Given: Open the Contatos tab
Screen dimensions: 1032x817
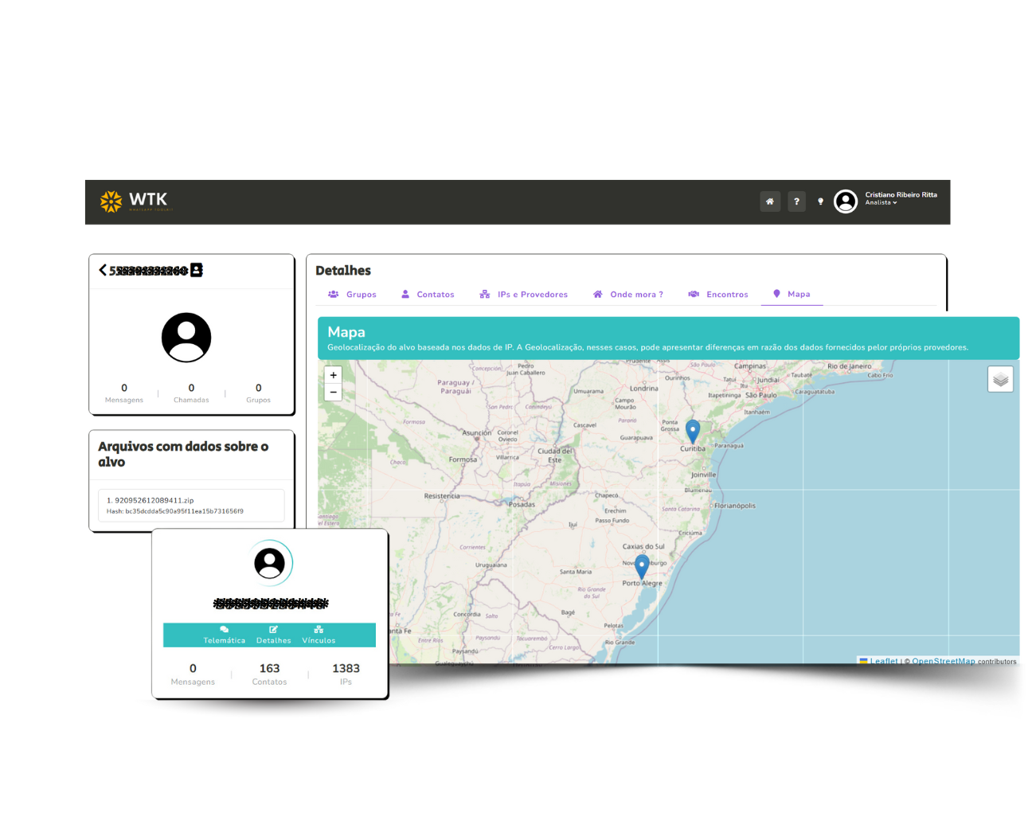Looking at the screenshot, I should (x=428, y=295).
